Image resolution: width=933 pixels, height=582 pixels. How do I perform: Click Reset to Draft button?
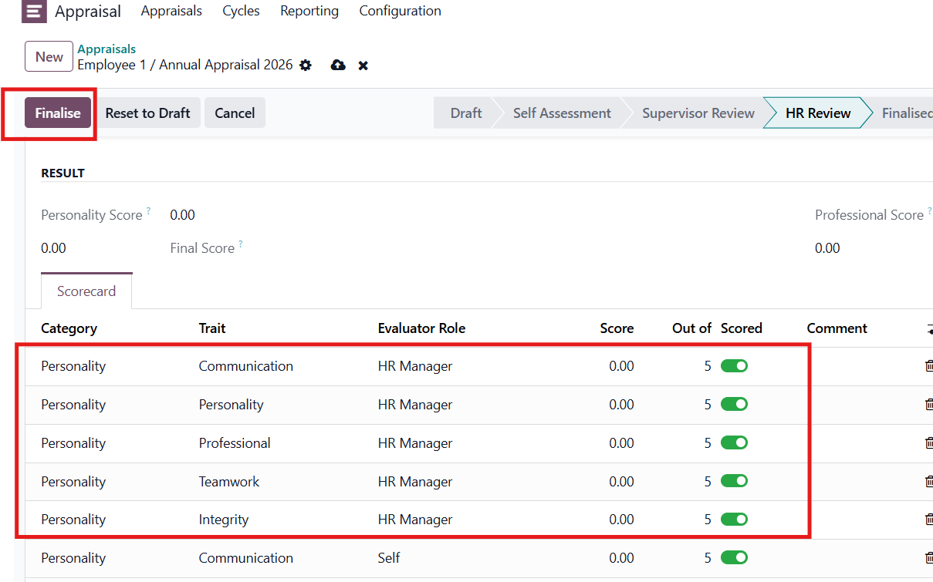click(x=148, y=113)
